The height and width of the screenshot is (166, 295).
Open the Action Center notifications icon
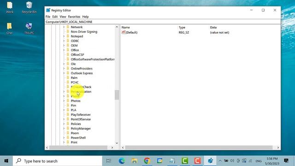286,161
